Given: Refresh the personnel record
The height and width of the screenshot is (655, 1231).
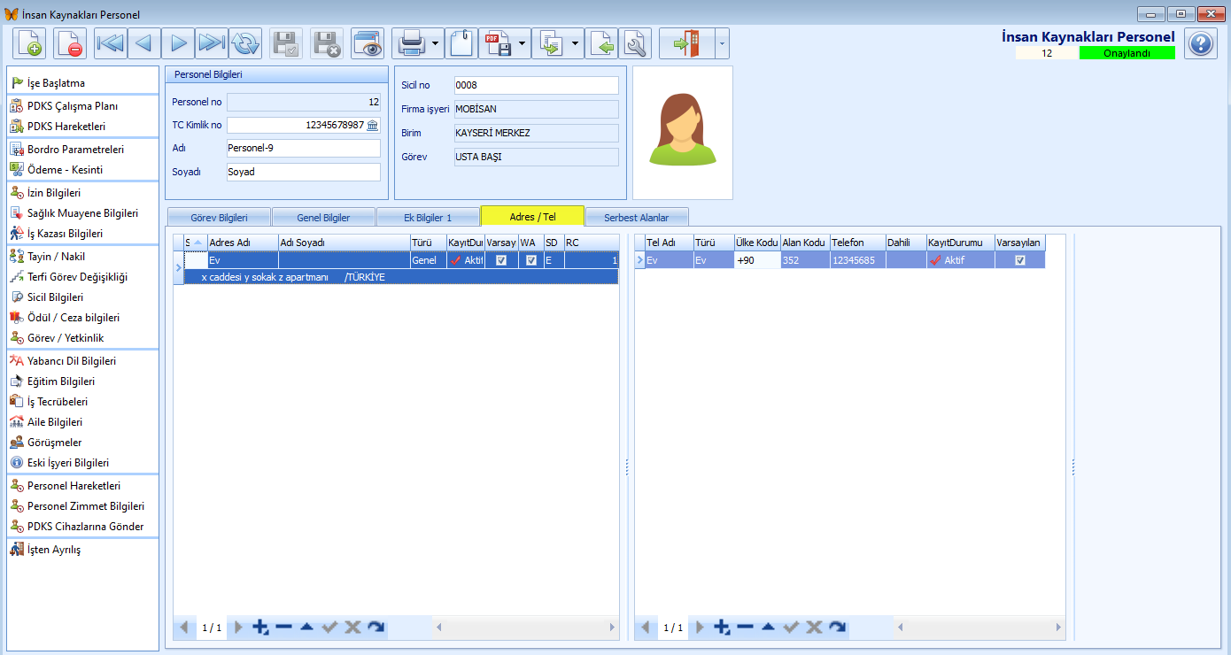Looking at the screenshot, I should coord(245,42).
